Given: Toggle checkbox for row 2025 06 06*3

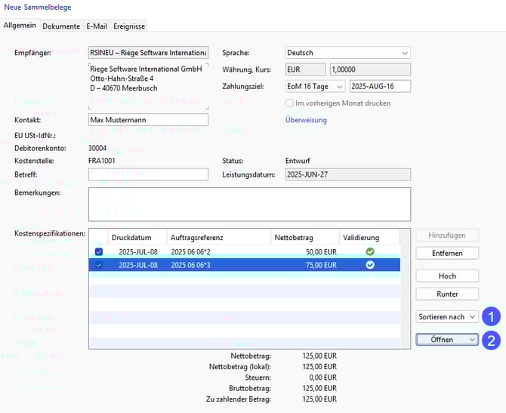Looking at the screenshot, I should pyautogui.click(x=100, y=265).
